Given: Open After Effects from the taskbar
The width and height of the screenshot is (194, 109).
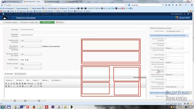Looking at the screenshot, I should (53, 107).
